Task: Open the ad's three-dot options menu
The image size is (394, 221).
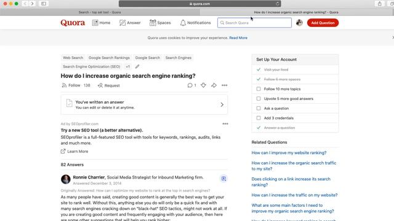Action: tap(225, 124)
